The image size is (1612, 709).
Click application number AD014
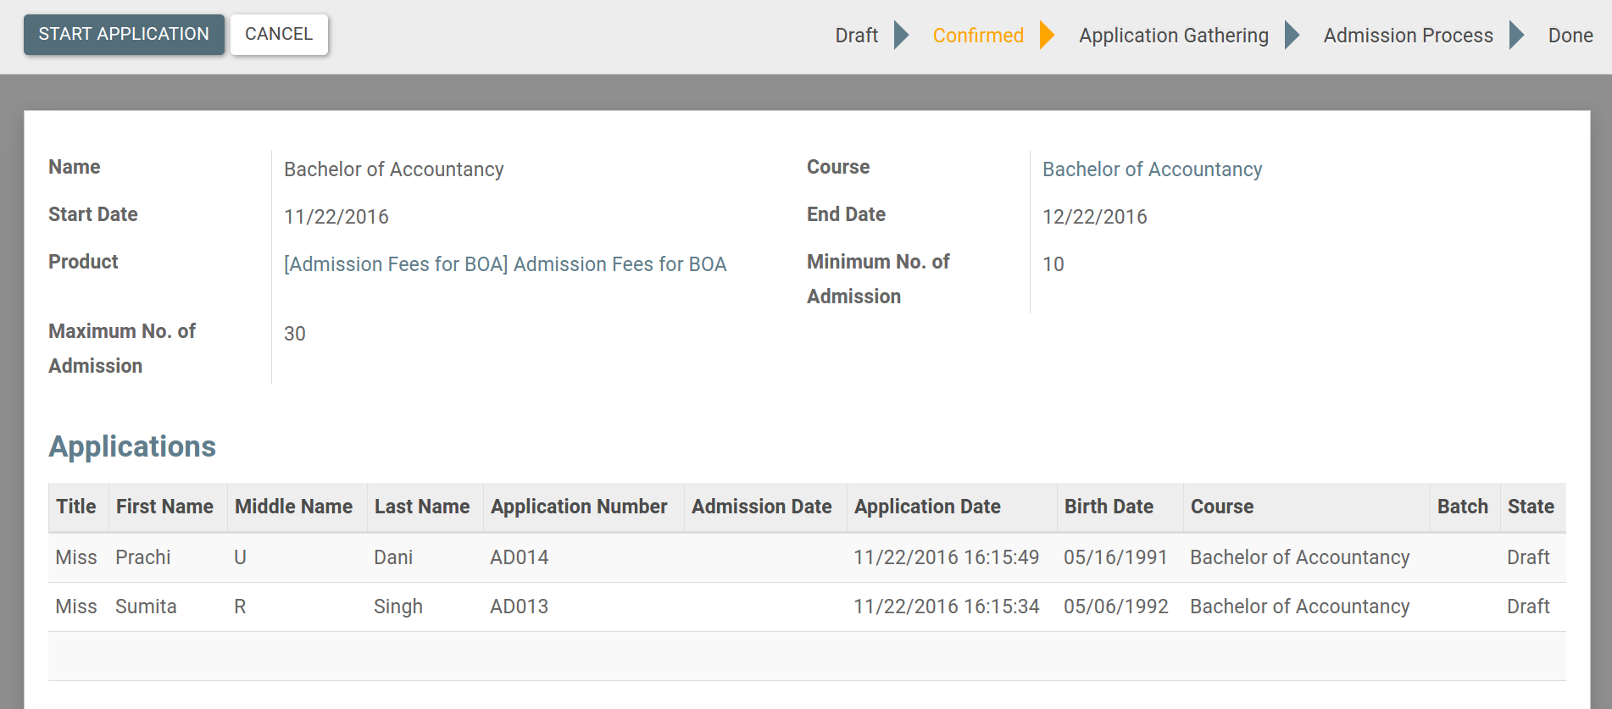pyautogui.click(x=519, y=557)
